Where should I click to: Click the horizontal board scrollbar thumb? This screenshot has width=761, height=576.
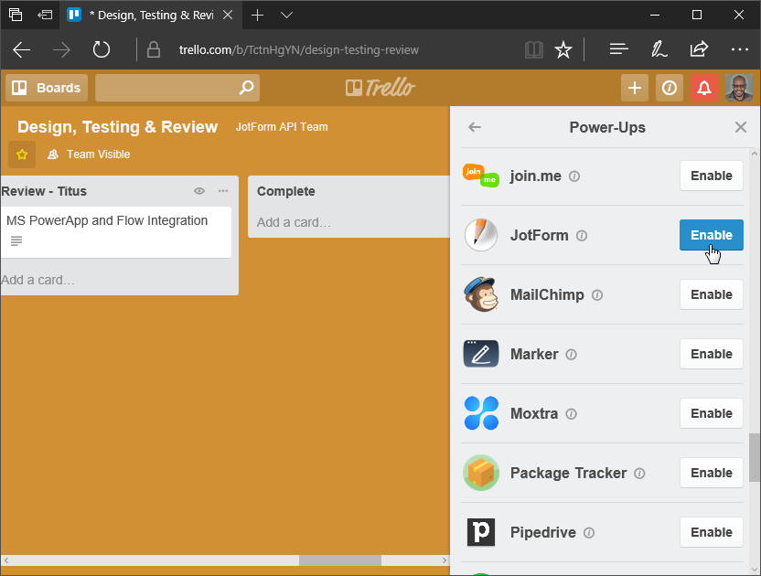pos(339,560)
